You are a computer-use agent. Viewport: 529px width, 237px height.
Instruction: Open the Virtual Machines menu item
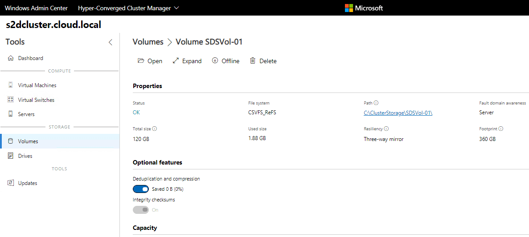pos(37,85)
